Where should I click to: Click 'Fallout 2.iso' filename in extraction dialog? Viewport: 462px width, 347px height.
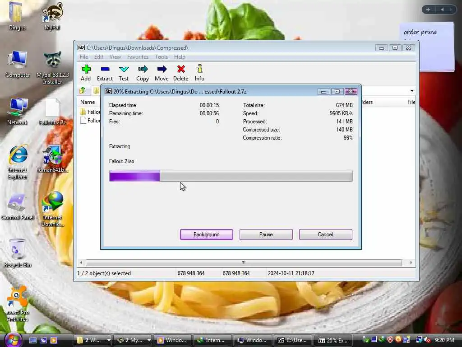(122, 161)
